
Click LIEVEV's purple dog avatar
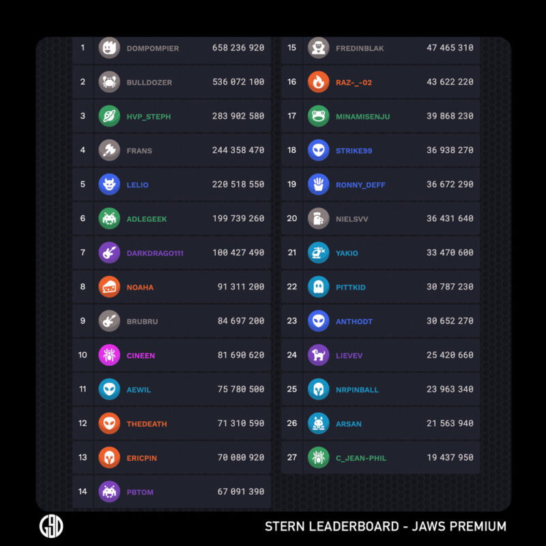click(319, 355)
